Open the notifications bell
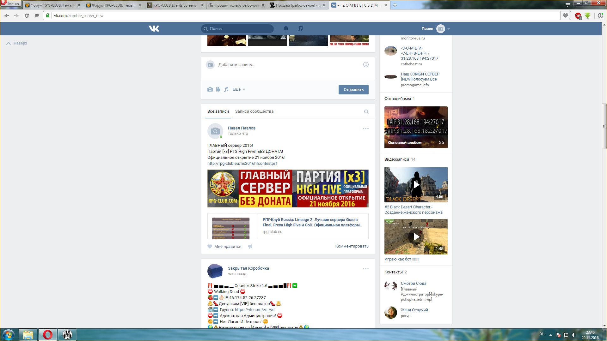 285,29
